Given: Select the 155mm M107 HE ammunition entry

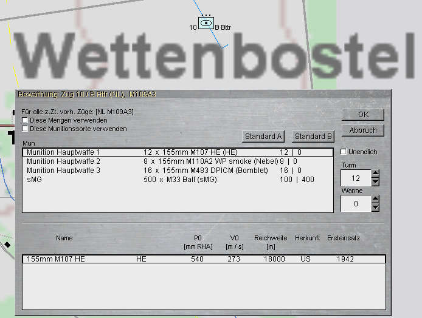Looking at the screenshot, I should pyautogui.click(x=203, y=259).
